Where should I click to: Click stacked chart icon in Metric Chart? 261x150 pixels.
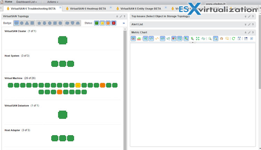click(139, 38)
